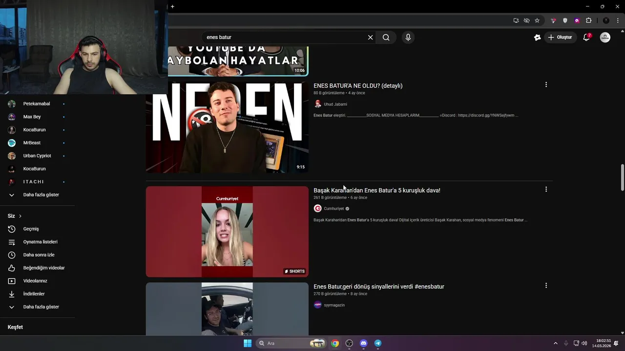
Task: Open the Chrome three-dot menu
Action: click(x=618, y=20)
